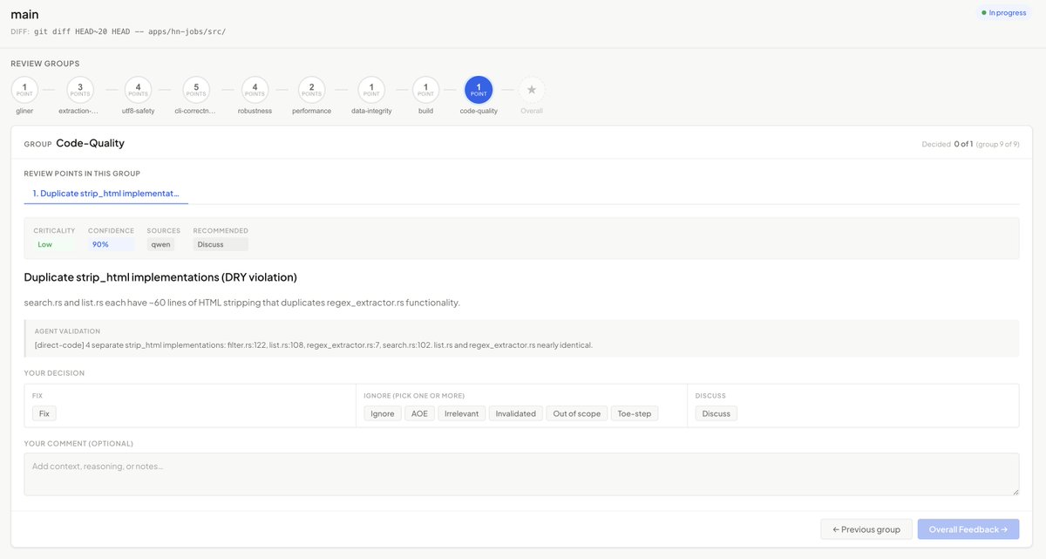Proceed to Overall Feedback
The image size is (1046, 559).
click(x=968, y=528)
